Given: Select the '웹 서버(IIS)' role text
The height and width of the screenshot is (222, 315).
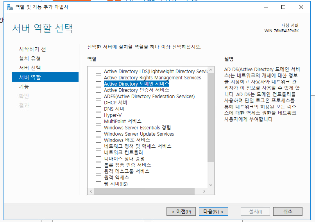Looking at the screenshot, I should pyautogui.click(x=116, y=184).
